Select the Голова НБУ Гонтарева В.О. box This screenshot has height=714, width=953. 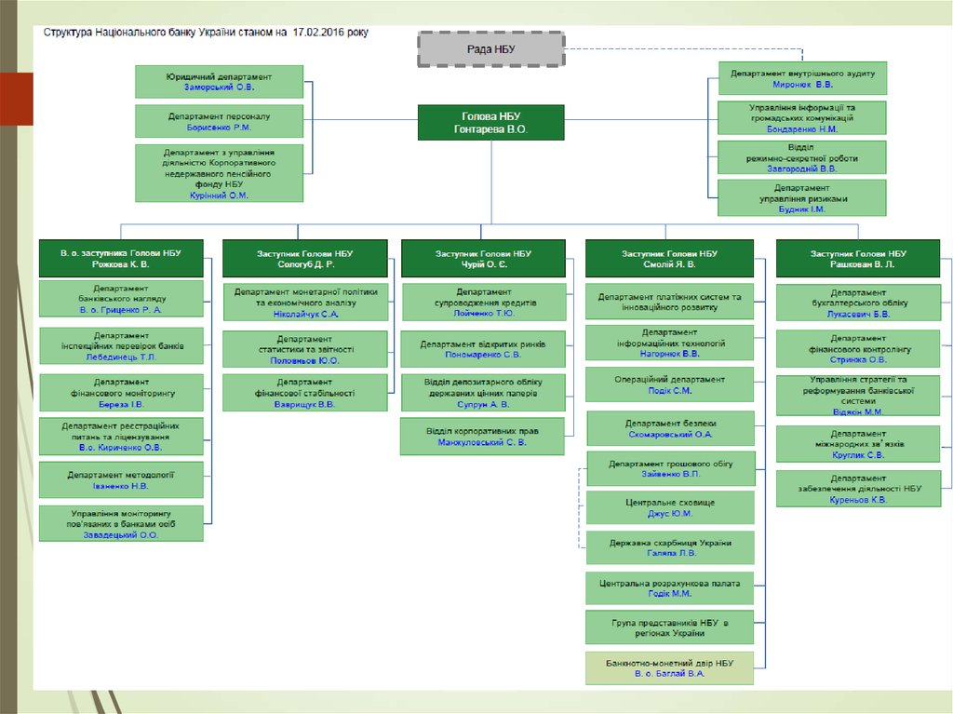[490, 123]
